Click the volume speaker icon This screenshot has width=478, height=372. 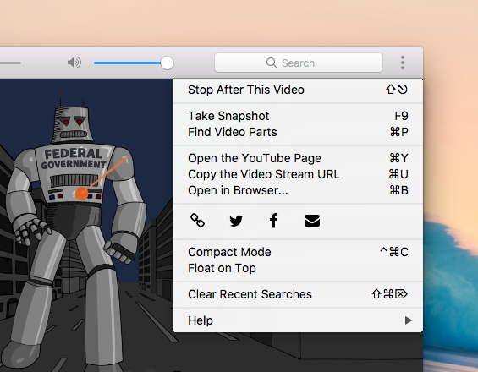(74, 63)
